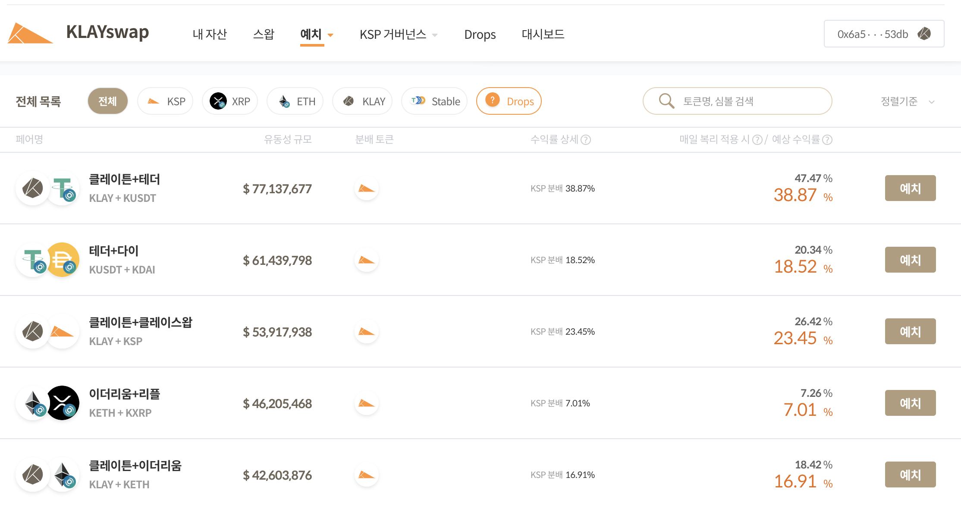The height and width of the screenshot is (509, 961).
Task: Enable the Drops filter chip
Action: [509, 101]
